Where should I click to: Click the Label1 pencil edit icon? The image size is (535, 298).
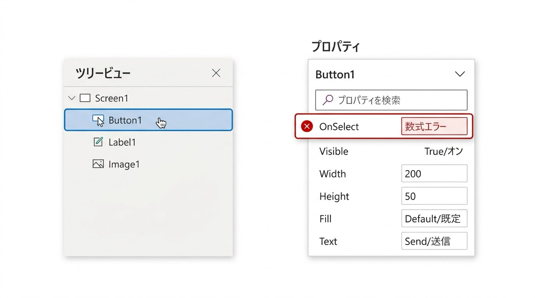point(98,142)
